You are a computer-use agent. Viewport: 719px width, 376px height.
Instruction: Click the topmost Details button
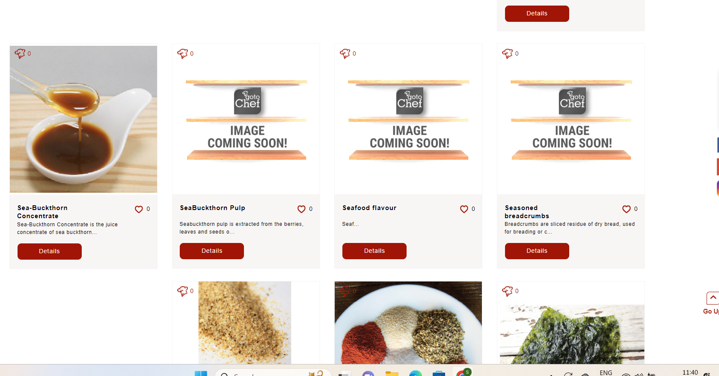click(x=537, y=14)
